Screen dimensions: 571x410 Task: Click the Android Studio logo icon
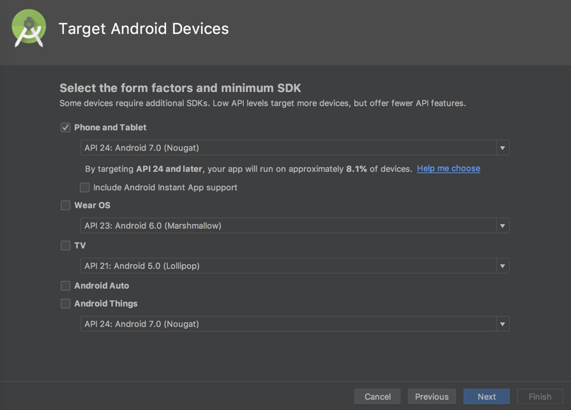pyautogui.click(x=29, y=29)
